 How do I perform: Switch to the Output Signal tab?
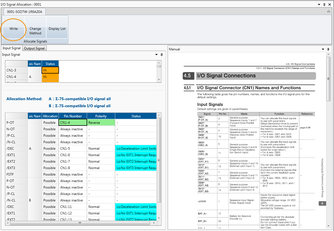tap(34, 48)
